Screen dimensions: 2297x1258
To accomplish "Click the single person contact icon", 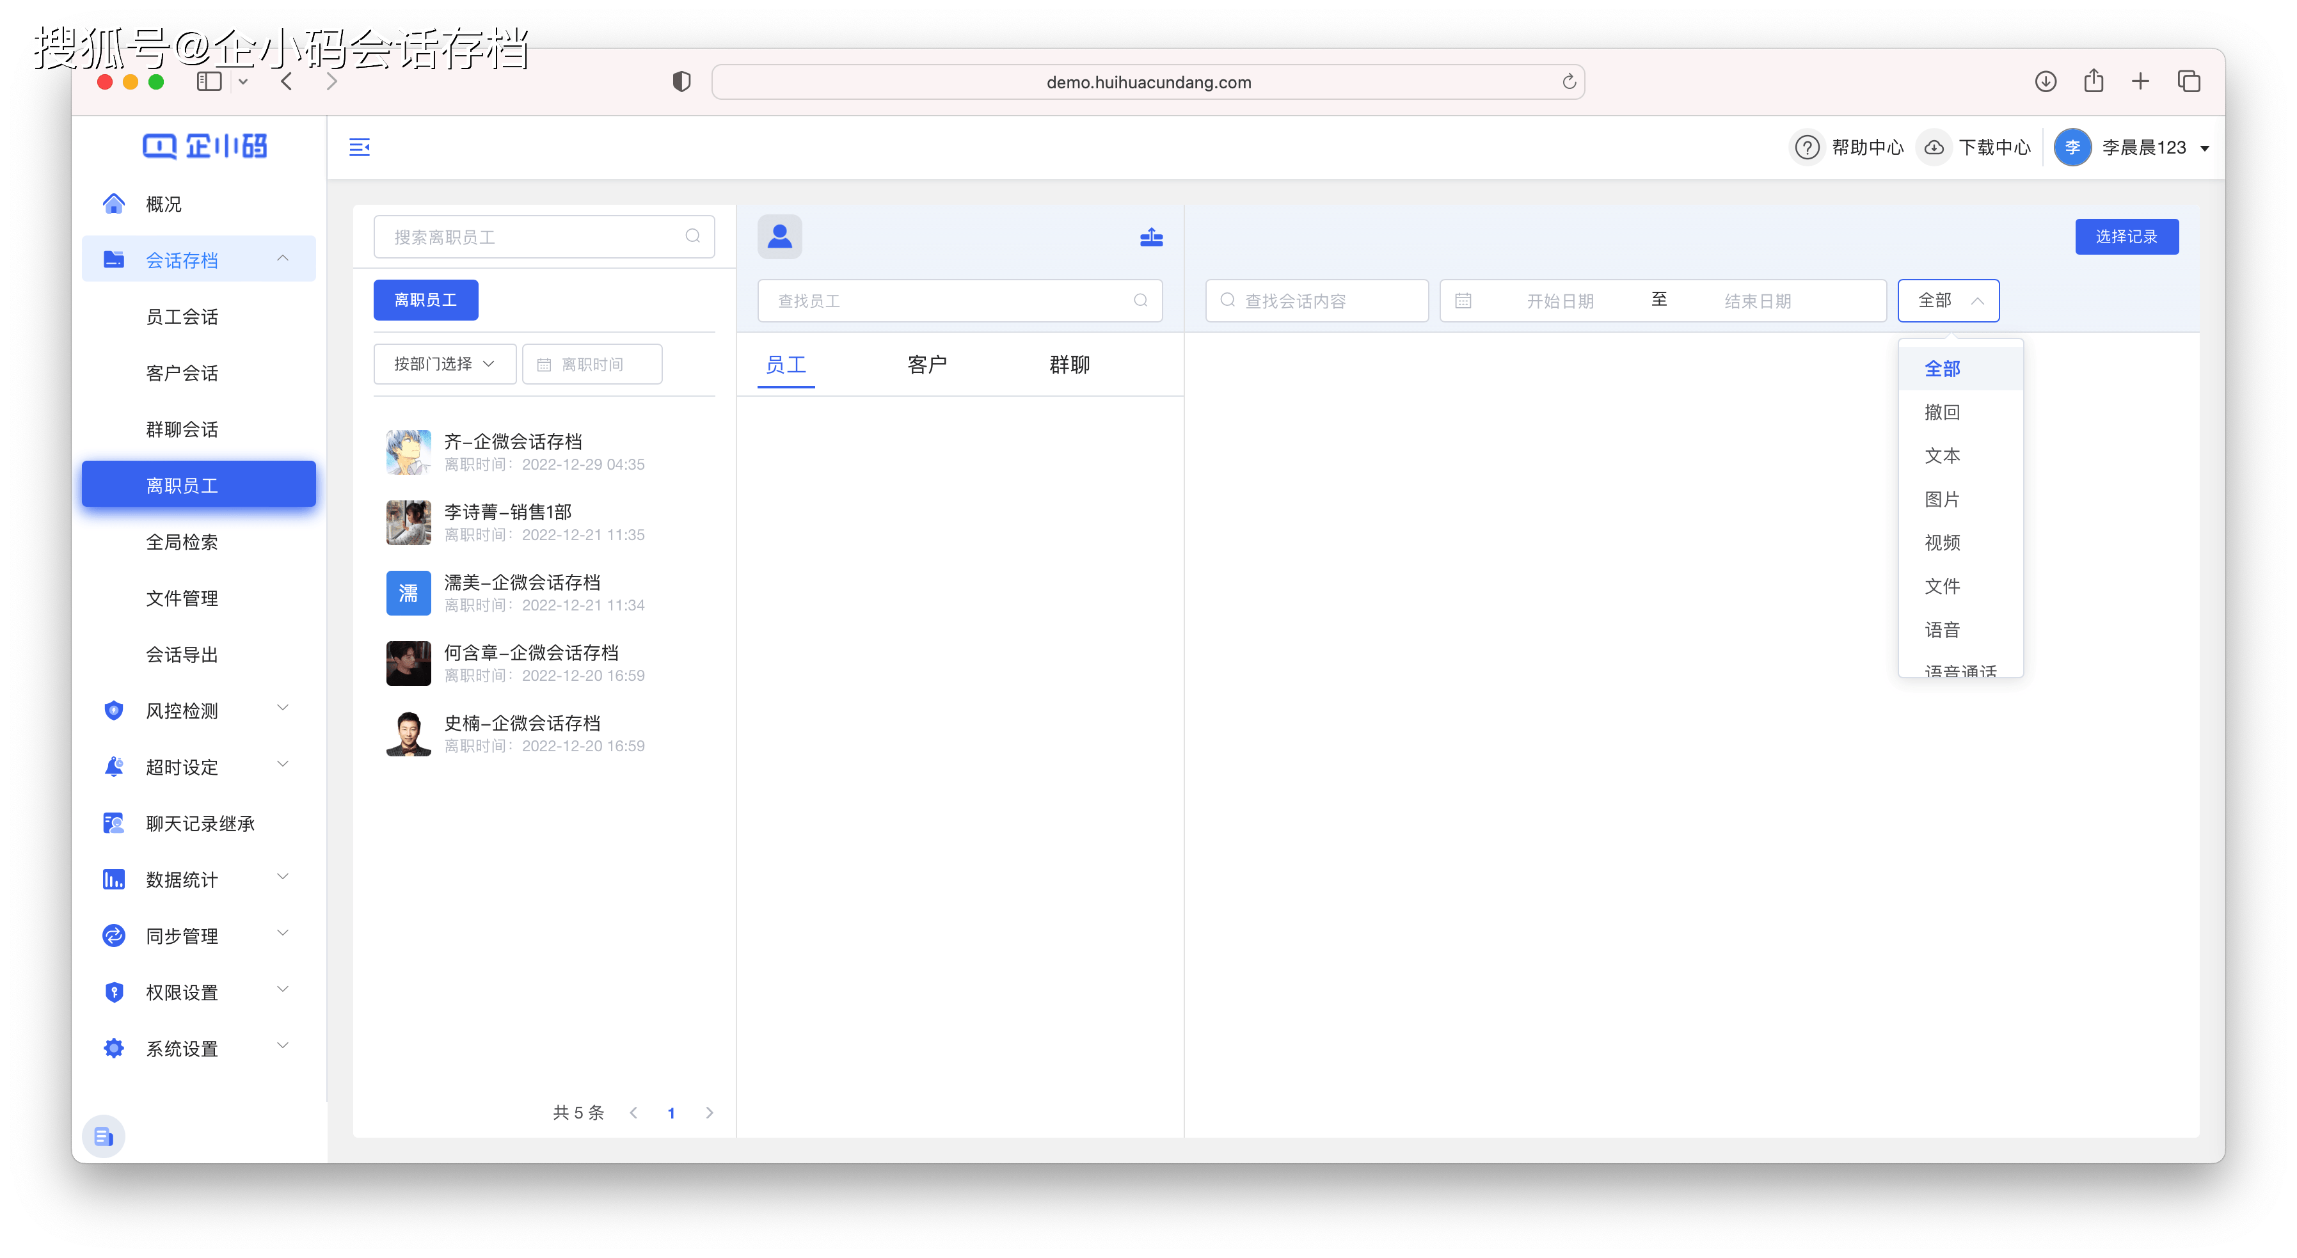I will pos(779,235).
